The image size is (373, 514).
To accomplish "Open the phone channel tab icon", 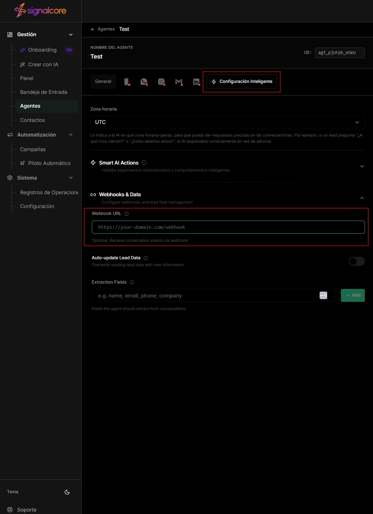I will coord(126,82).
